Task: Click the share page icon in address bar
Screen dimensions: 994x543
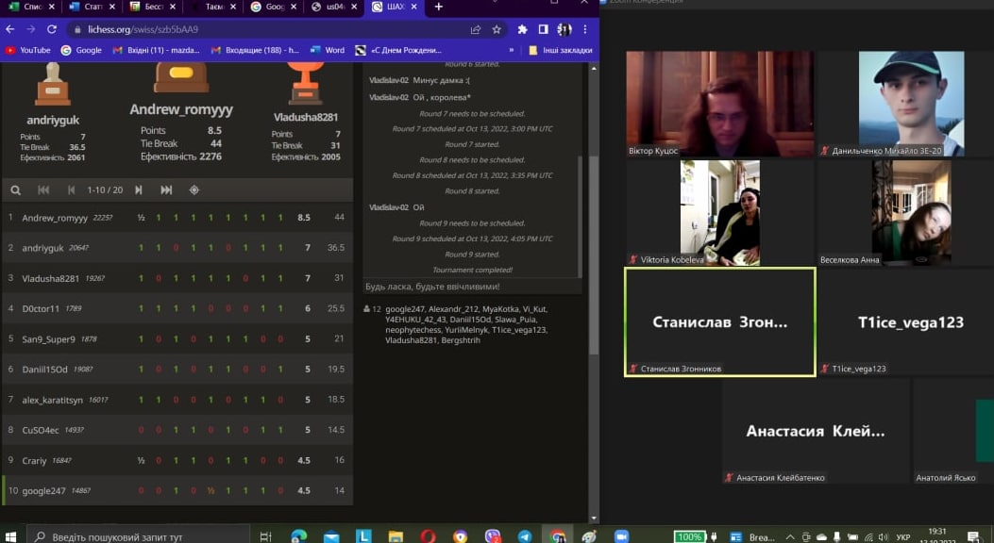Action: tap(476, 29)
